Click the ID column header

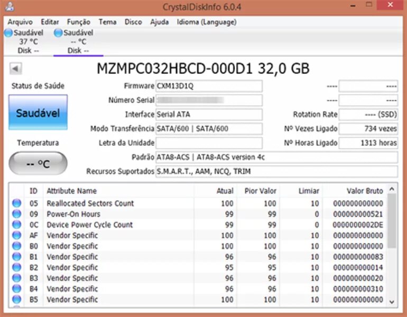33,191
